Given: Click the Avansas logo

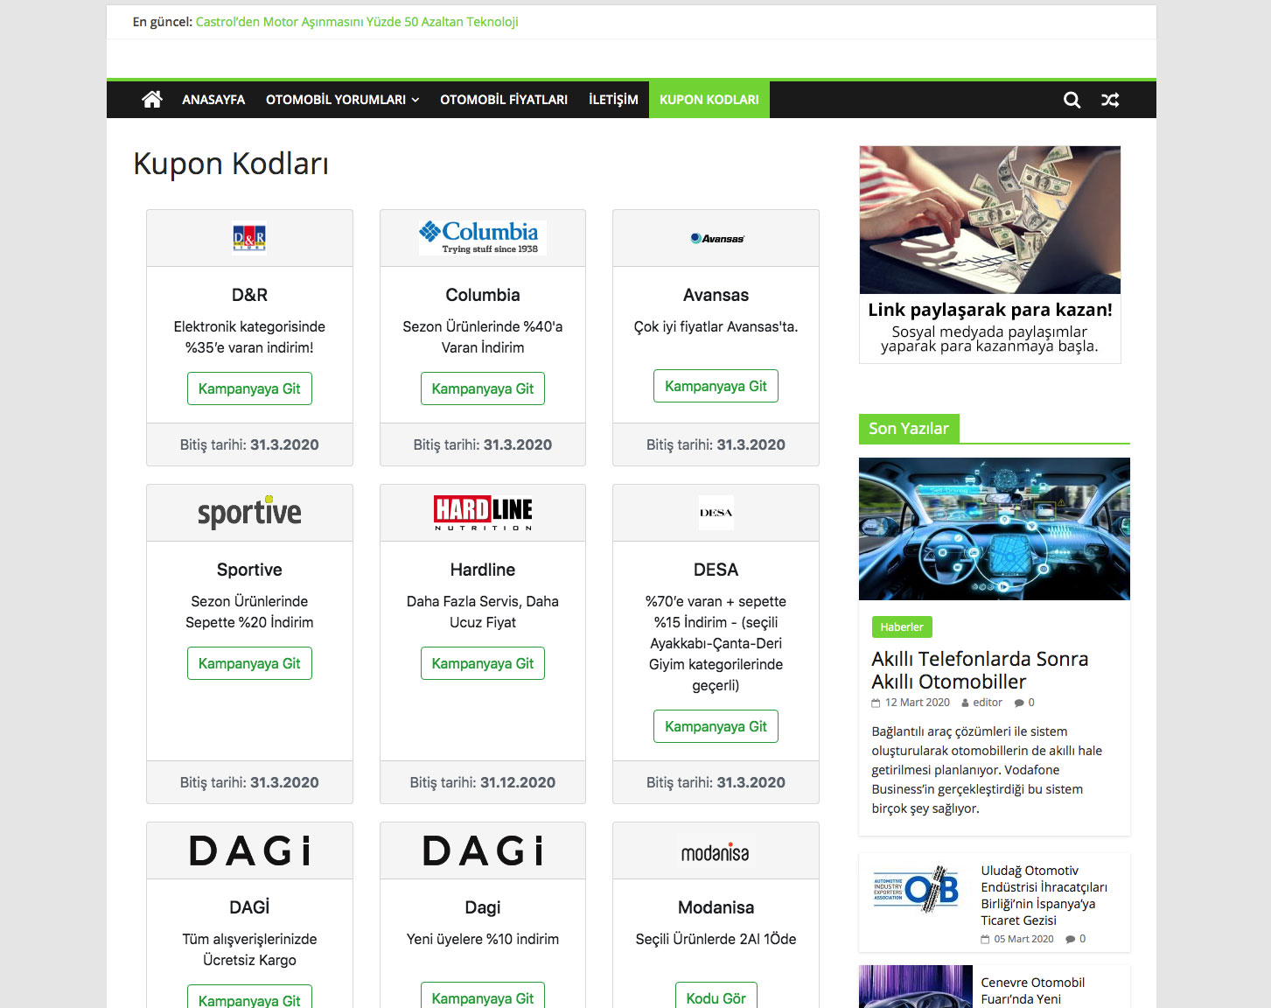Looking at the screenshot, I should click(716, 238).
